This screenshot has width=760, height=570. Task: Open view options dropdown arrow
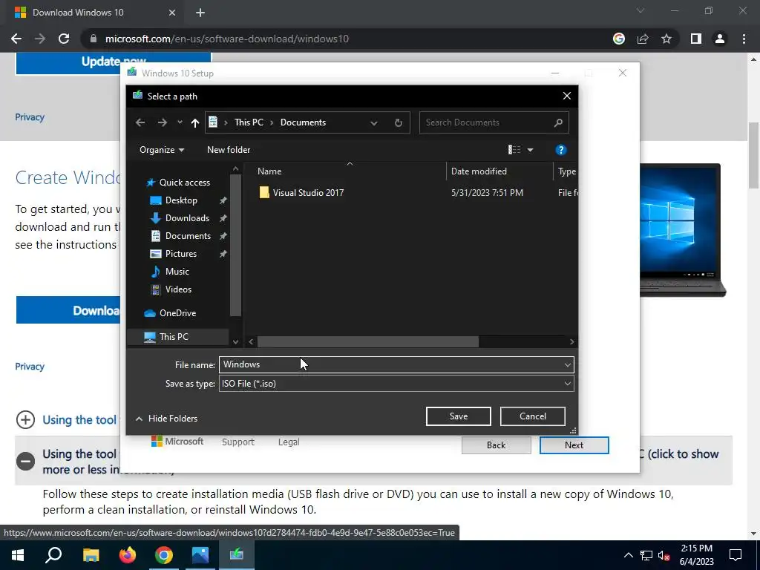click(x=530, y=150)
